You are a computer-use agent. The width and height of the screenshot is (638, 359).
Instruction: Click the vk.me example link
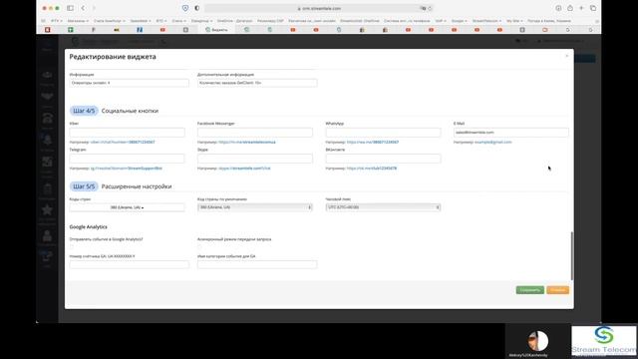pyautogui.click(x=372, y=169)
